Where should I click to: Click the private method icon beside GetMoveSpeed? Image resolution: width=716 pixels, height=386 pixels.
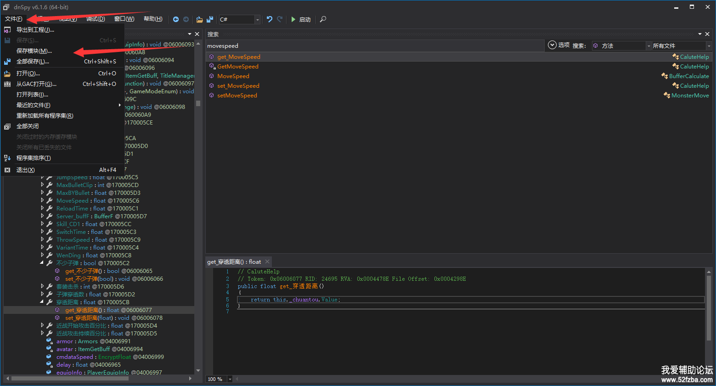[x=212, y=67]
